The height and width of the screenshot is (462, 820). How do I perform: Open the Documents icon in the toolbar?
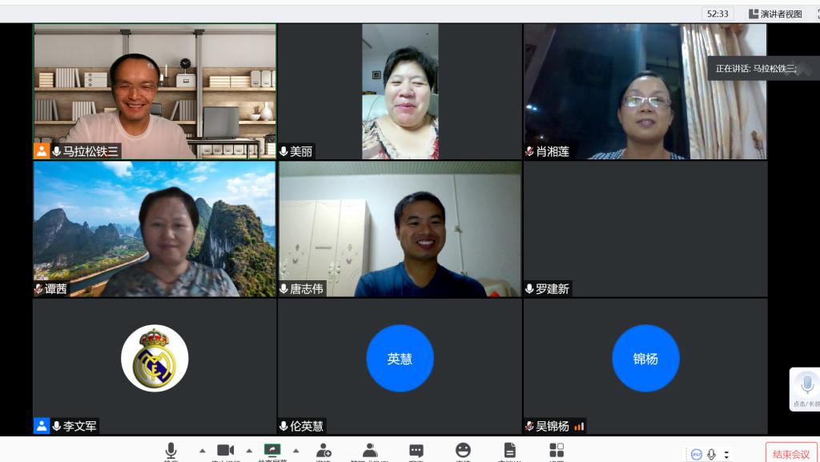click(x=509, y=451)
